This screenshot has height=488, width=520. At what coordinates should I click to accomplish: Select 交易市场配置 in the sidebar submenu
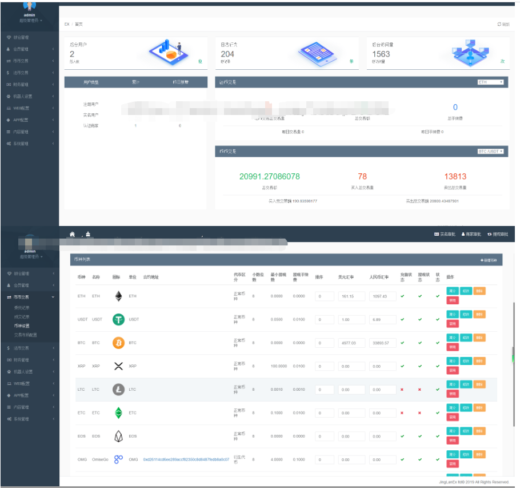26,335
